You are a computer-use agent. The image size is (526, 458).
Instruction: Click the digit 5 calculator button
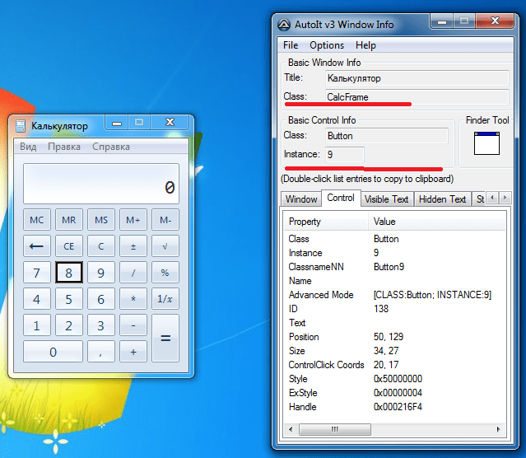[69, 299]
